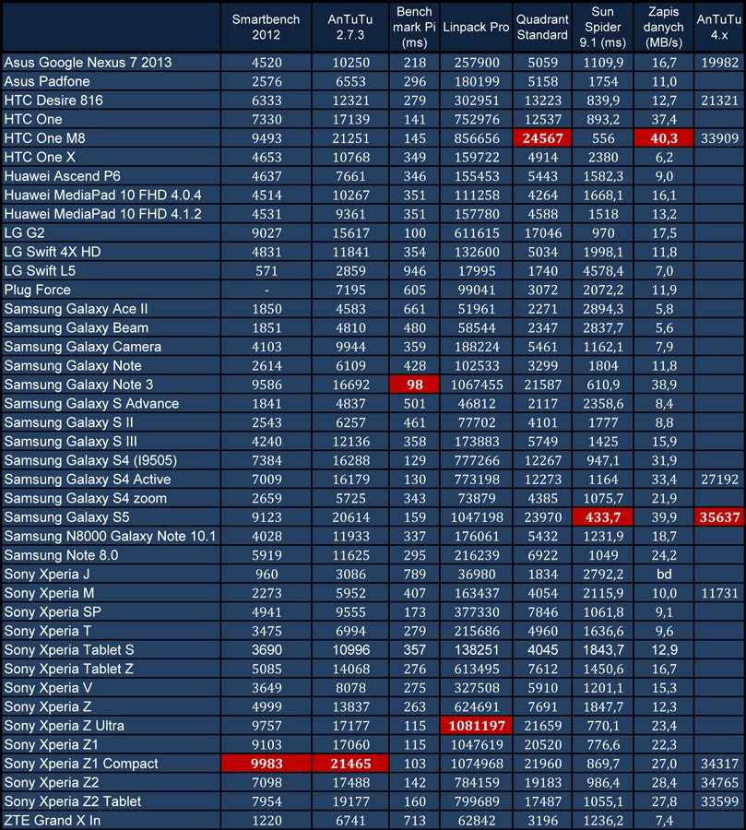This screenshot has height=830, width=746.
Task: Click the "Samsung Galaxy S Advance" row name
Action: click(91, 403)
